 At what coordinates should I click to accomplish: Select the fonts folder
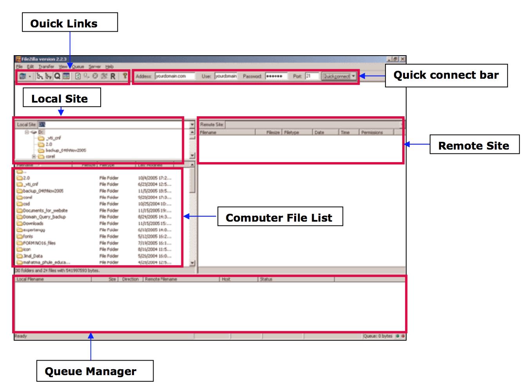click(25, 237)
